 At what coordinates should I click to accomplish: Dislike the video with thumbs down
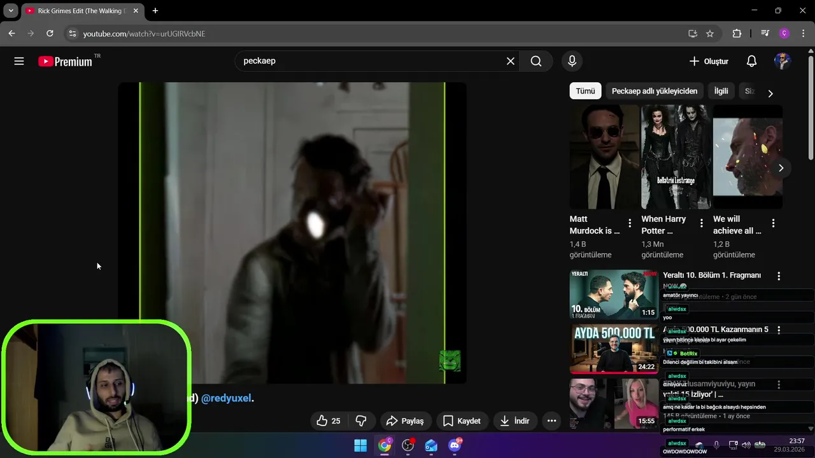361,420
